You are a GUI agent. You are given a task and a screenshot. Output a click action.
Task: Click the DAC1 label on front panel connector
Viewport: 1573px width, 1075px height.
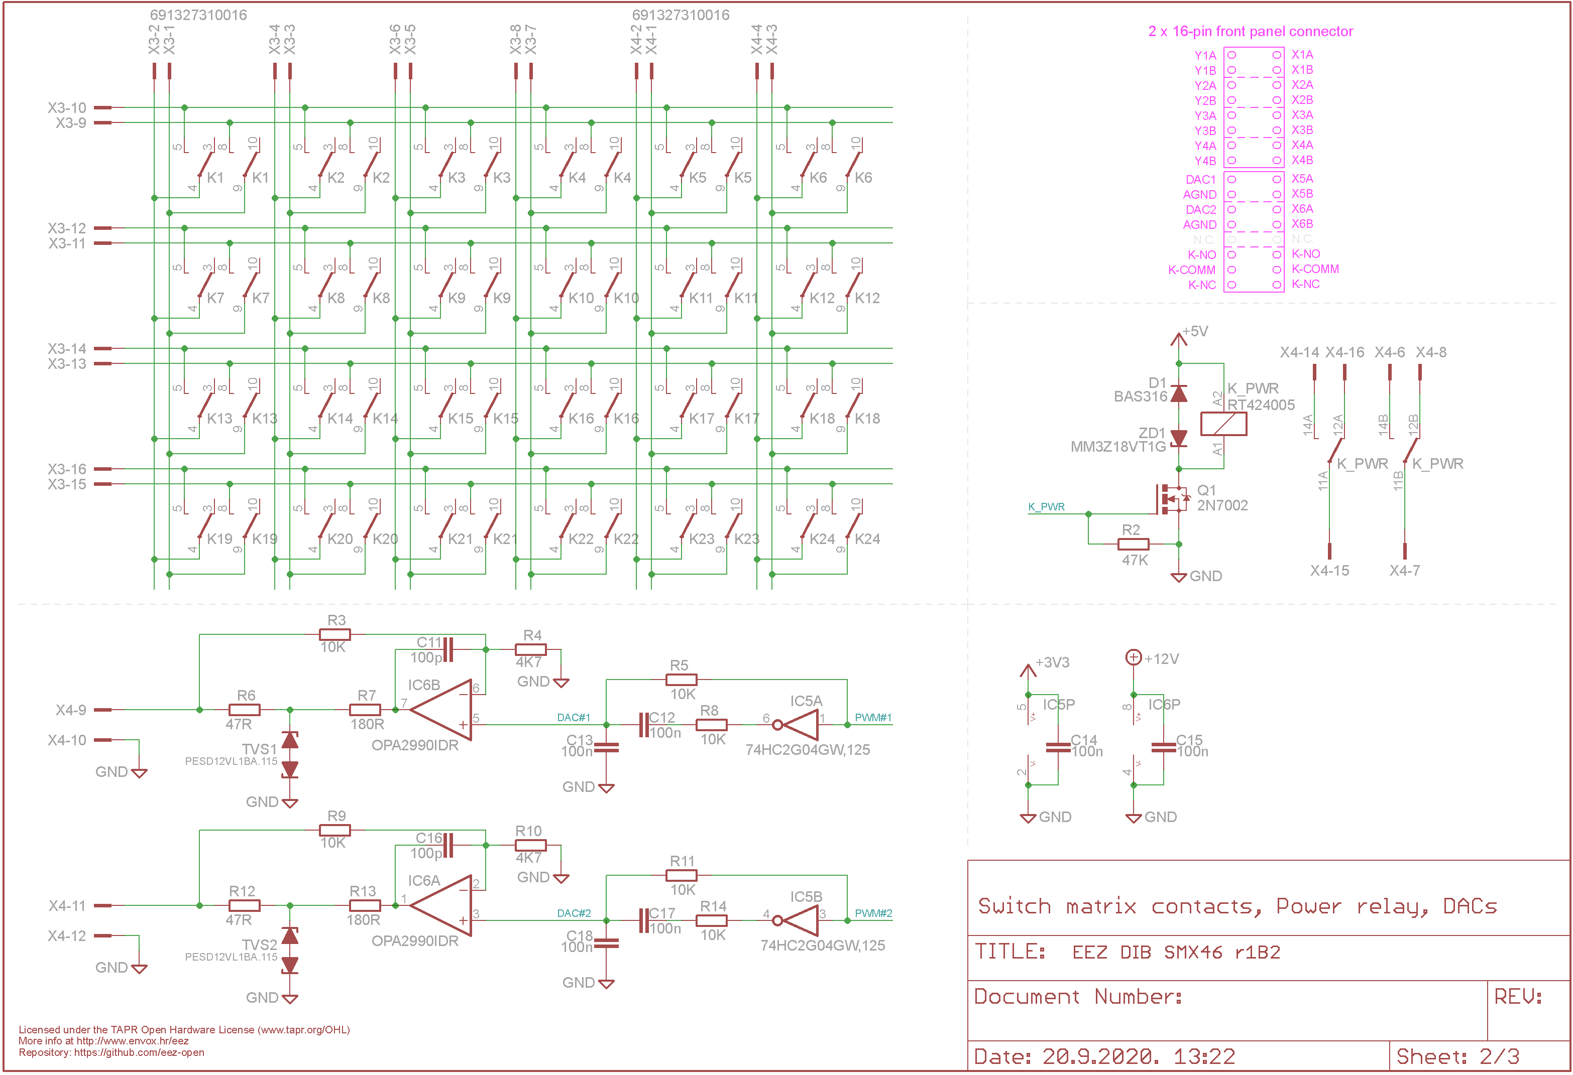(x=1200, y=179)
